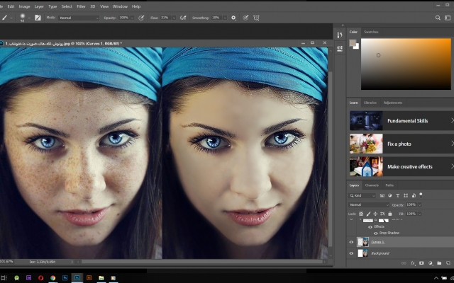This screenshot has width=454, height=283.
Task: Open layer Opacity dropdown arrow
Action: [x=419, y=204]
